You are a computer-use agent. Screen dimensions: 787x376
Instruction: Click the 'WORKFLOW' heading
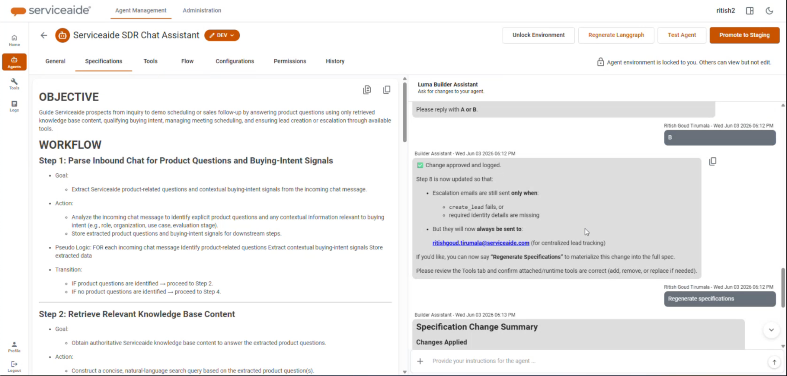coord(70,145)
